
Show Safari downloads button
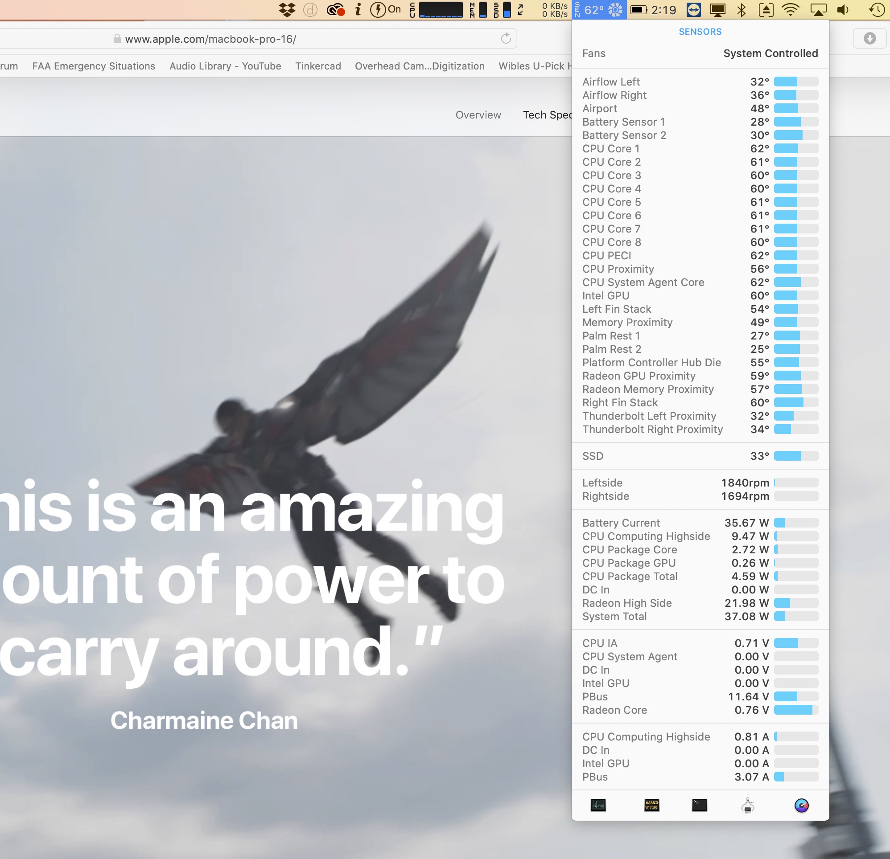[869, 39]
